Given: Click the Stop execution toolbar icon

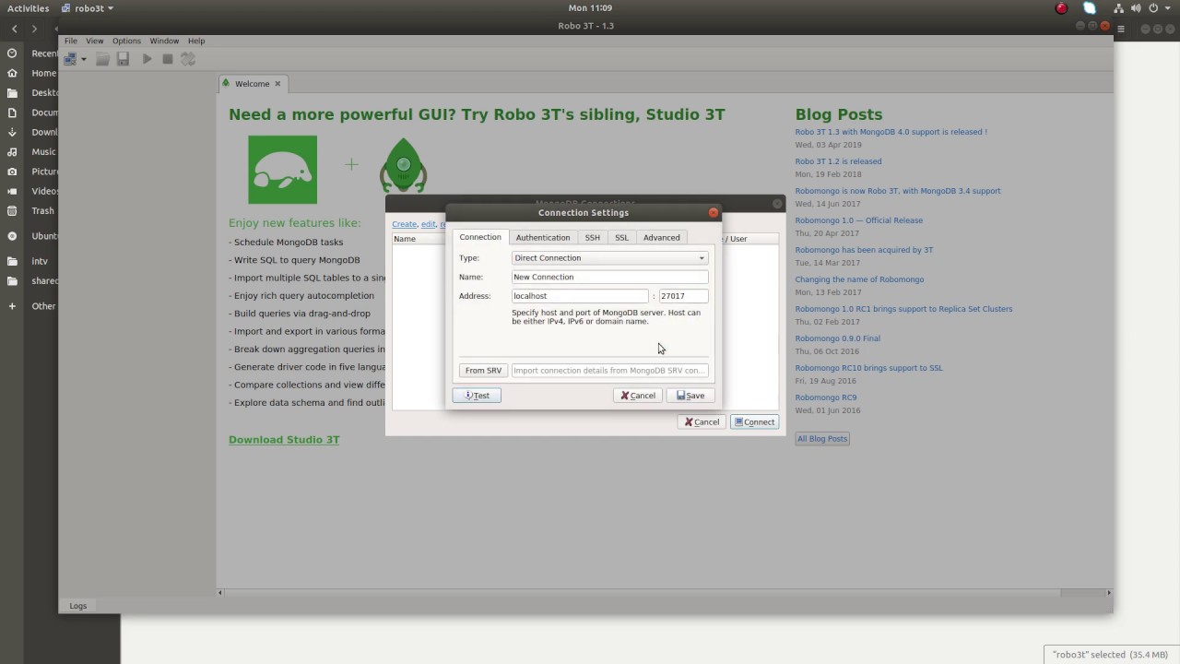Looking at the screenshot, I should coord(167,59).
